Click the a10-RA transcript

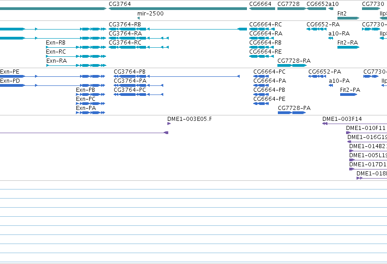tap(331, 38)
